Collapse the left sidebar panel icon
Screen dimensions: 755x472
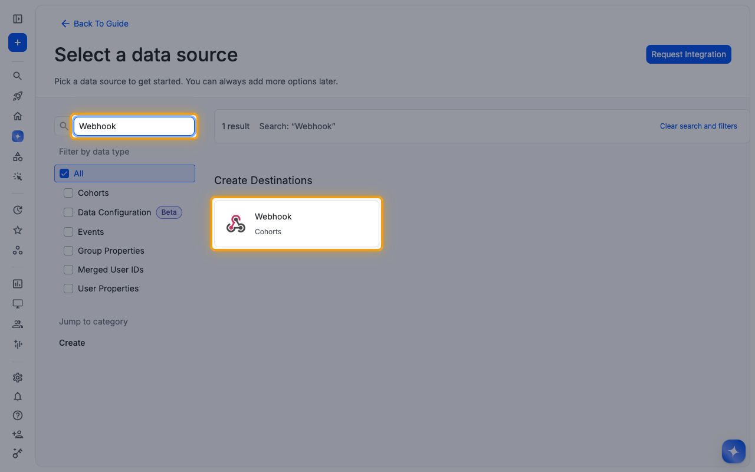[x=18, y=19]
